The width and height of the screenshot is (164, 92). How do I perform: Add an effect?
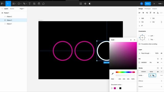click(161, 81)
